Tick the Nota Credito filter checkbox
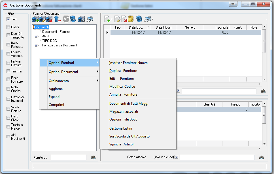Image resolution: width=274 pixels, height=174 pixels. coord(9,89)
